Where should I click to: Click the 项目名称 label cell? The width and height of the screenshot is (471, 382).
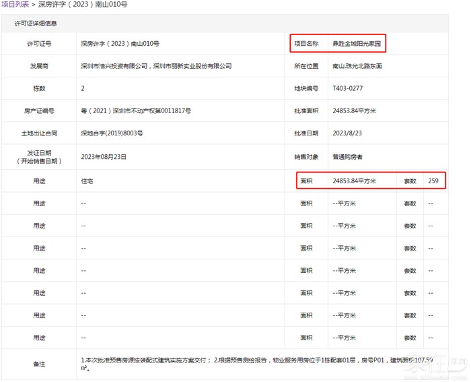click(x=305, y=44)
